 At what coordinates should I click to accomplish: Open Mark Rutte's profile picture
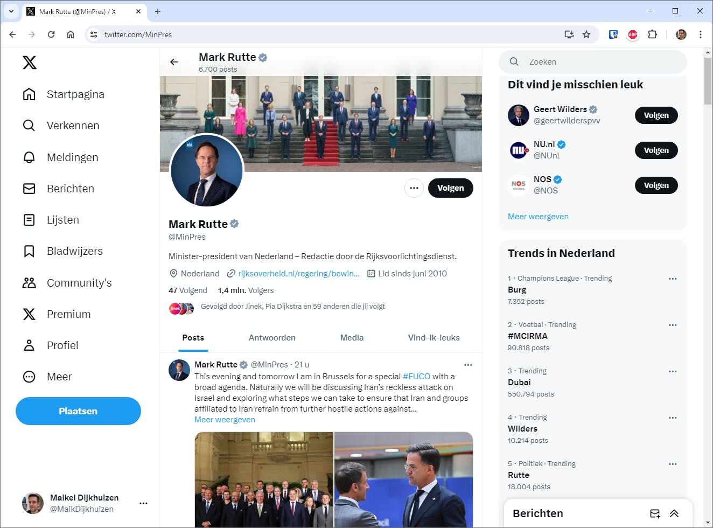click(207, 170)
